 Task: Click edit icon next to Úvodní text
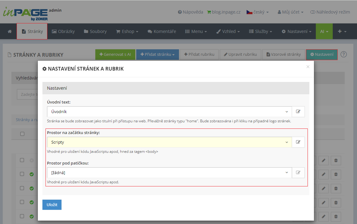298,112
